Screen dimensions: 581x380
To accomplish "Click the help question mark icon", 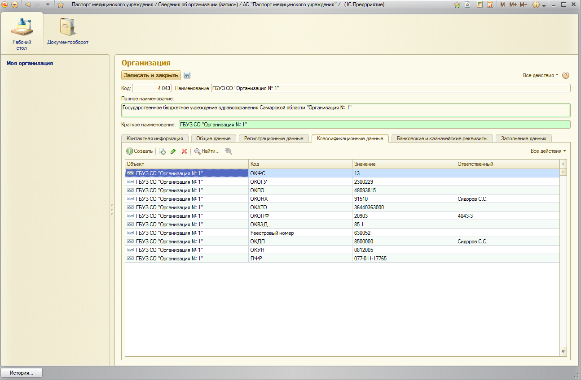I will 565,75.
